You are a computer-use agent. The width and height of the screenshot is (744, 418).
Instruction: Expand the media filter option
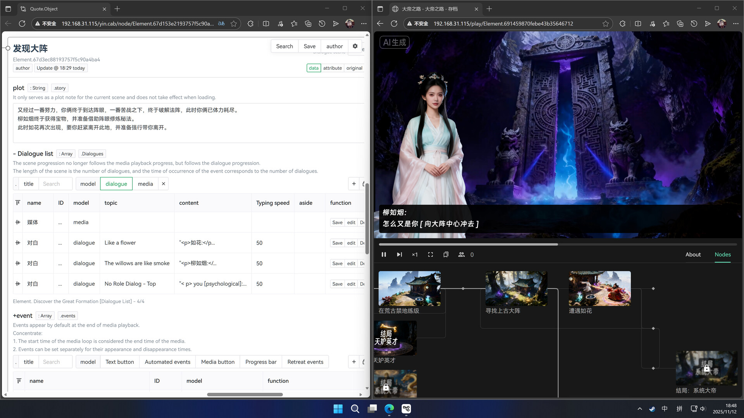pos(145,183)
